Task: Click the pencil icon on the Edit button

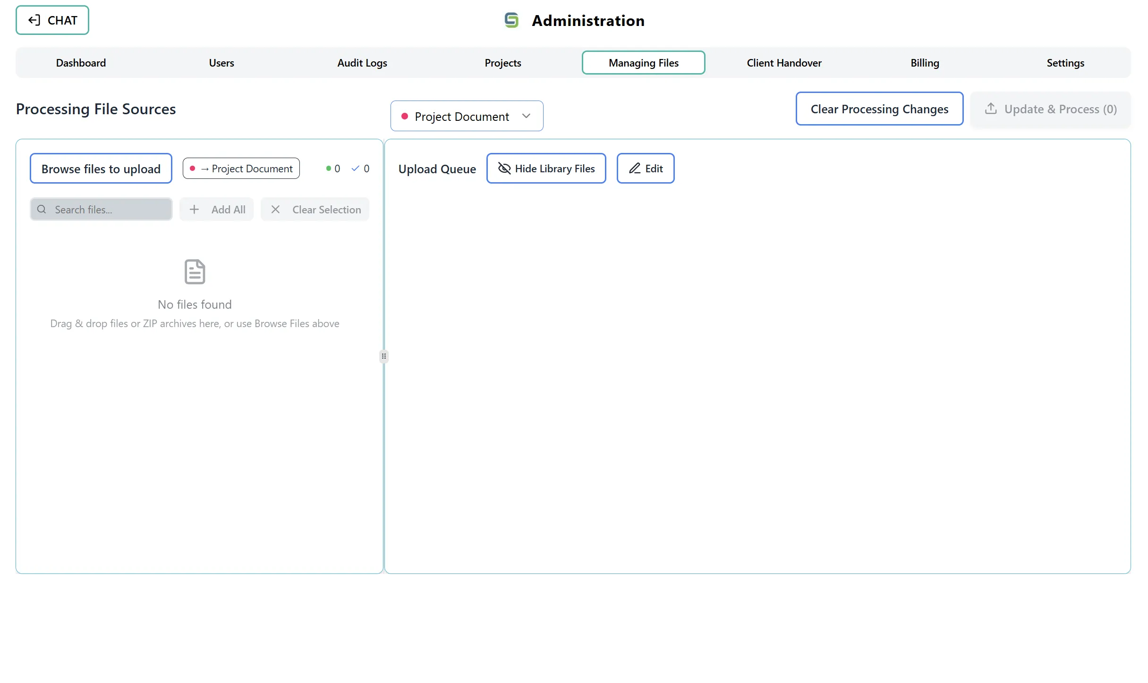Action: coord(635,168)
